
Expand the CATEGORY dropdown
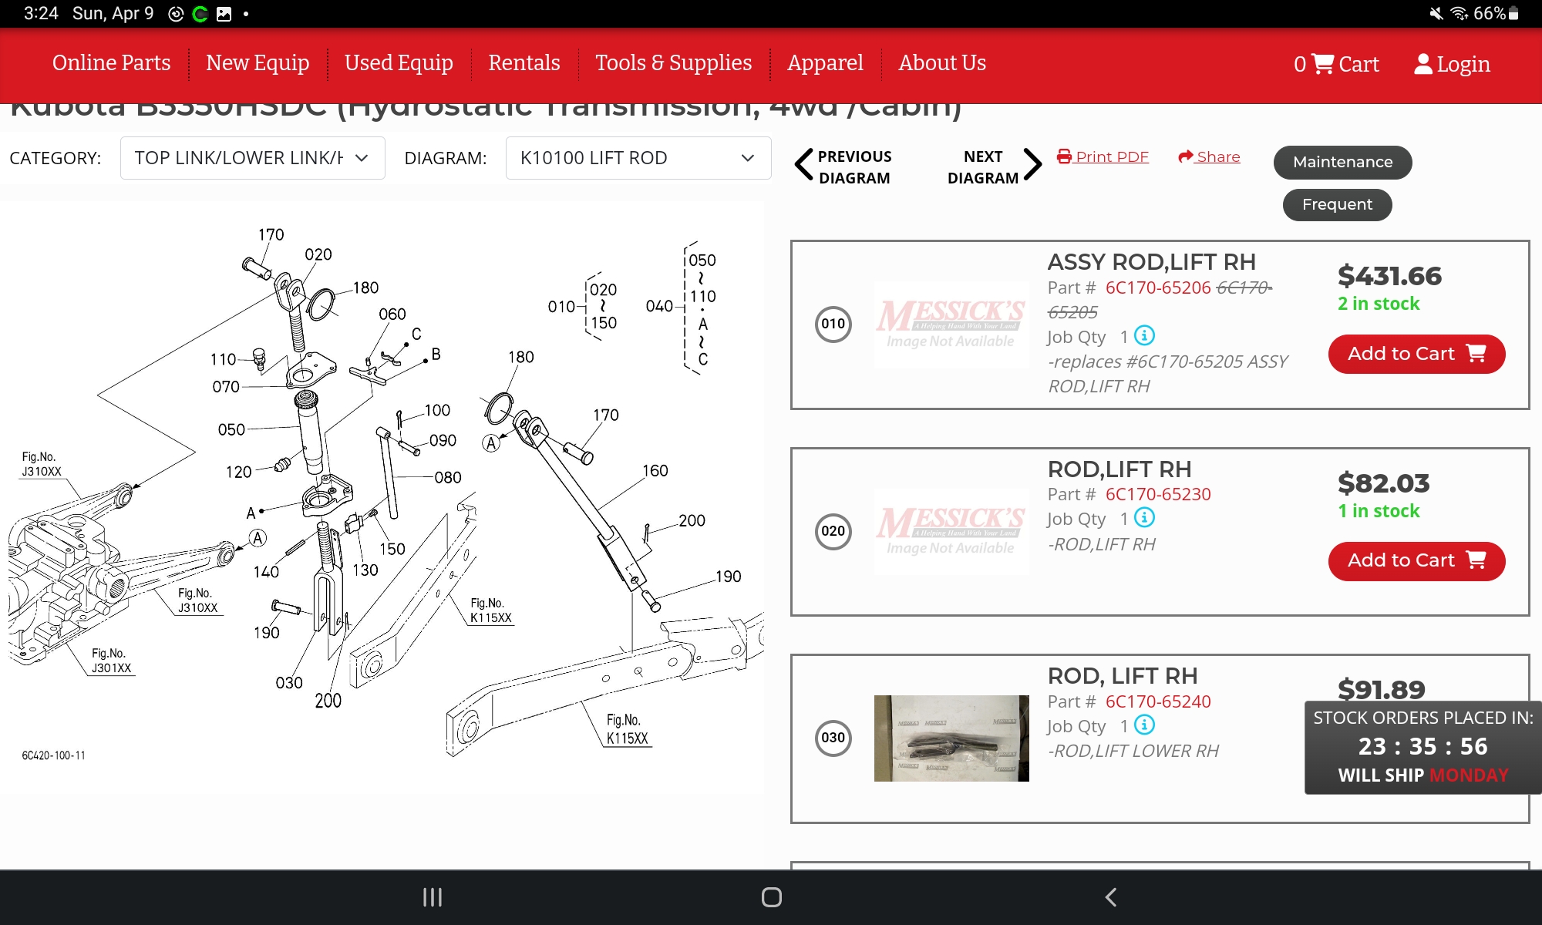click(x=252, y=158)
